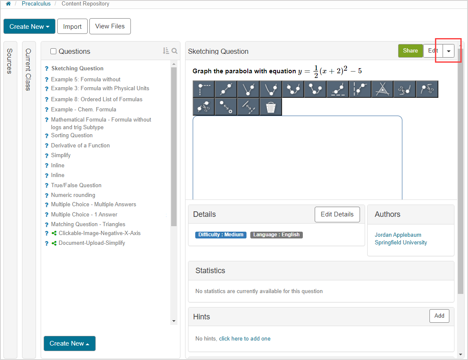Open the Create New dropdown at top

(29, 26)
